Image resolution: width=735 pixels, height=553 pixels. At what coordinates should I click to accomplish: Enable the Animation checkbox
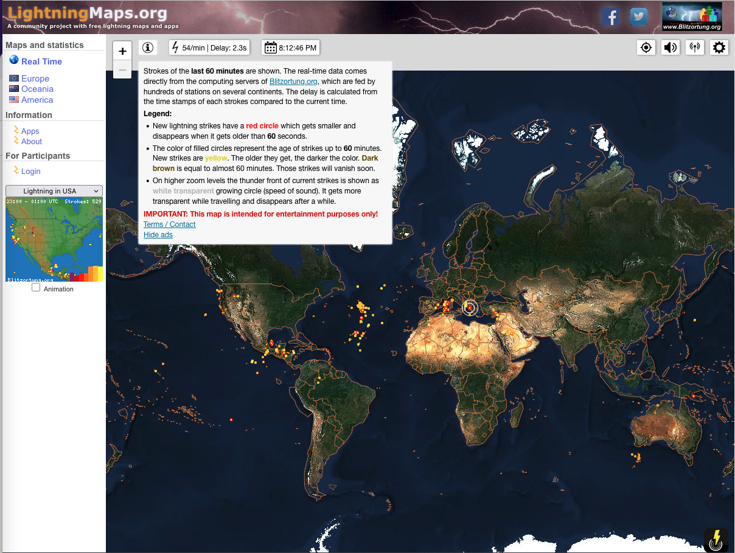point(35,287)
